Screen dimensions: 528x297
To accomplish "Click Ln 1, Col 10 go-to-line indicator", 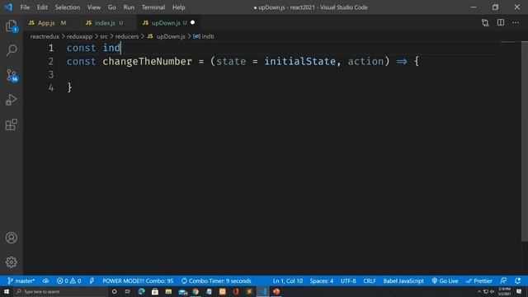I will [x=288, y=280].
